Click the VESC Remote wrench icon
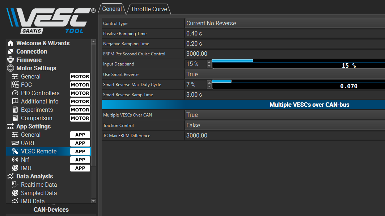This screenshot has height=216, width=385. click(15, 152)
